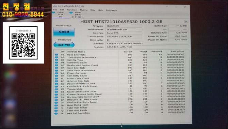Click status icon for Temperature attribute
This screenshot has height=129, width=228.
pyautogui.click(x=56, y=89)
